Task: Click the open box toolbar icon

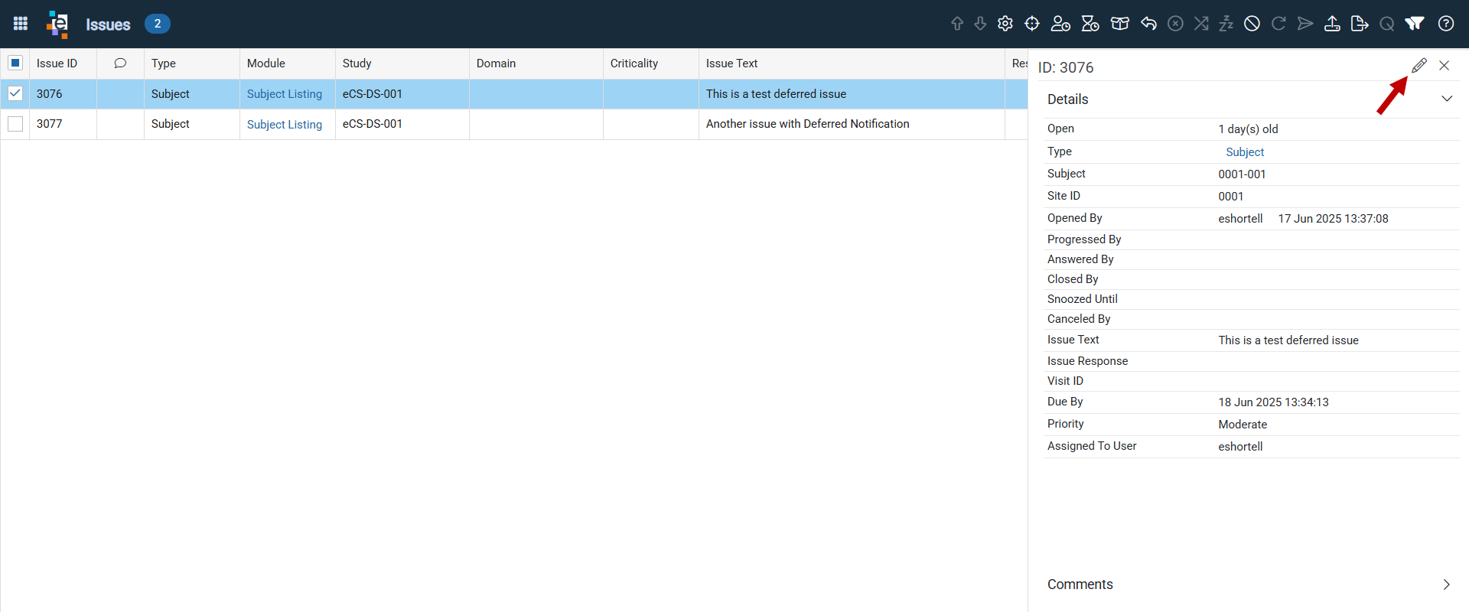Action: pos(1120,24)
